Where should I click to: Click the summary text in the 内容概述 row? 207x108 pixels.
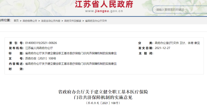pyautogui.click(x=71, y=64)
